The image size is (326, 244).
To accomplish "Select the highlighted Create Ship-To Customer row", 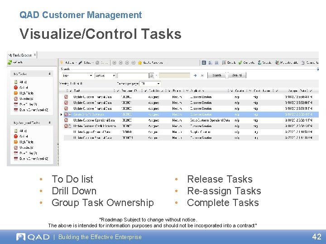I will coord(191,114).
